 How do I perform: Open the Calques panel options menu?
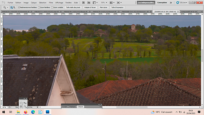click(x=100, y=107)
